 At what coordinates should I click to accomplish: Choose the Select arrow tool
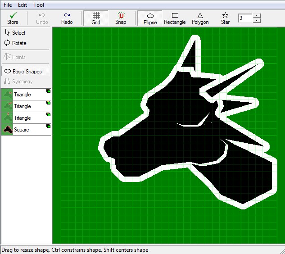(x=26, y=33)
